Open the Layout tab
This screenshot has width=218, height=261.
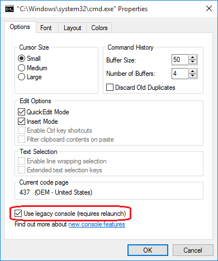[72, 28]
